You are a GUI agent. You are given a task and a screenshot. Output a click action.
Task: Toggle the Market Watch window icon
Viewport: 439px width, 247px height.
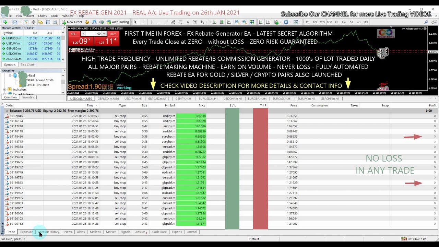(x=26, y=22)
